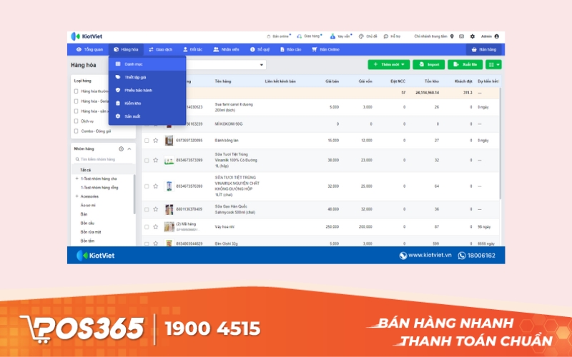Open Bánh bông lan product thumbnail
572x357 pixels.
tap(169, 141)
